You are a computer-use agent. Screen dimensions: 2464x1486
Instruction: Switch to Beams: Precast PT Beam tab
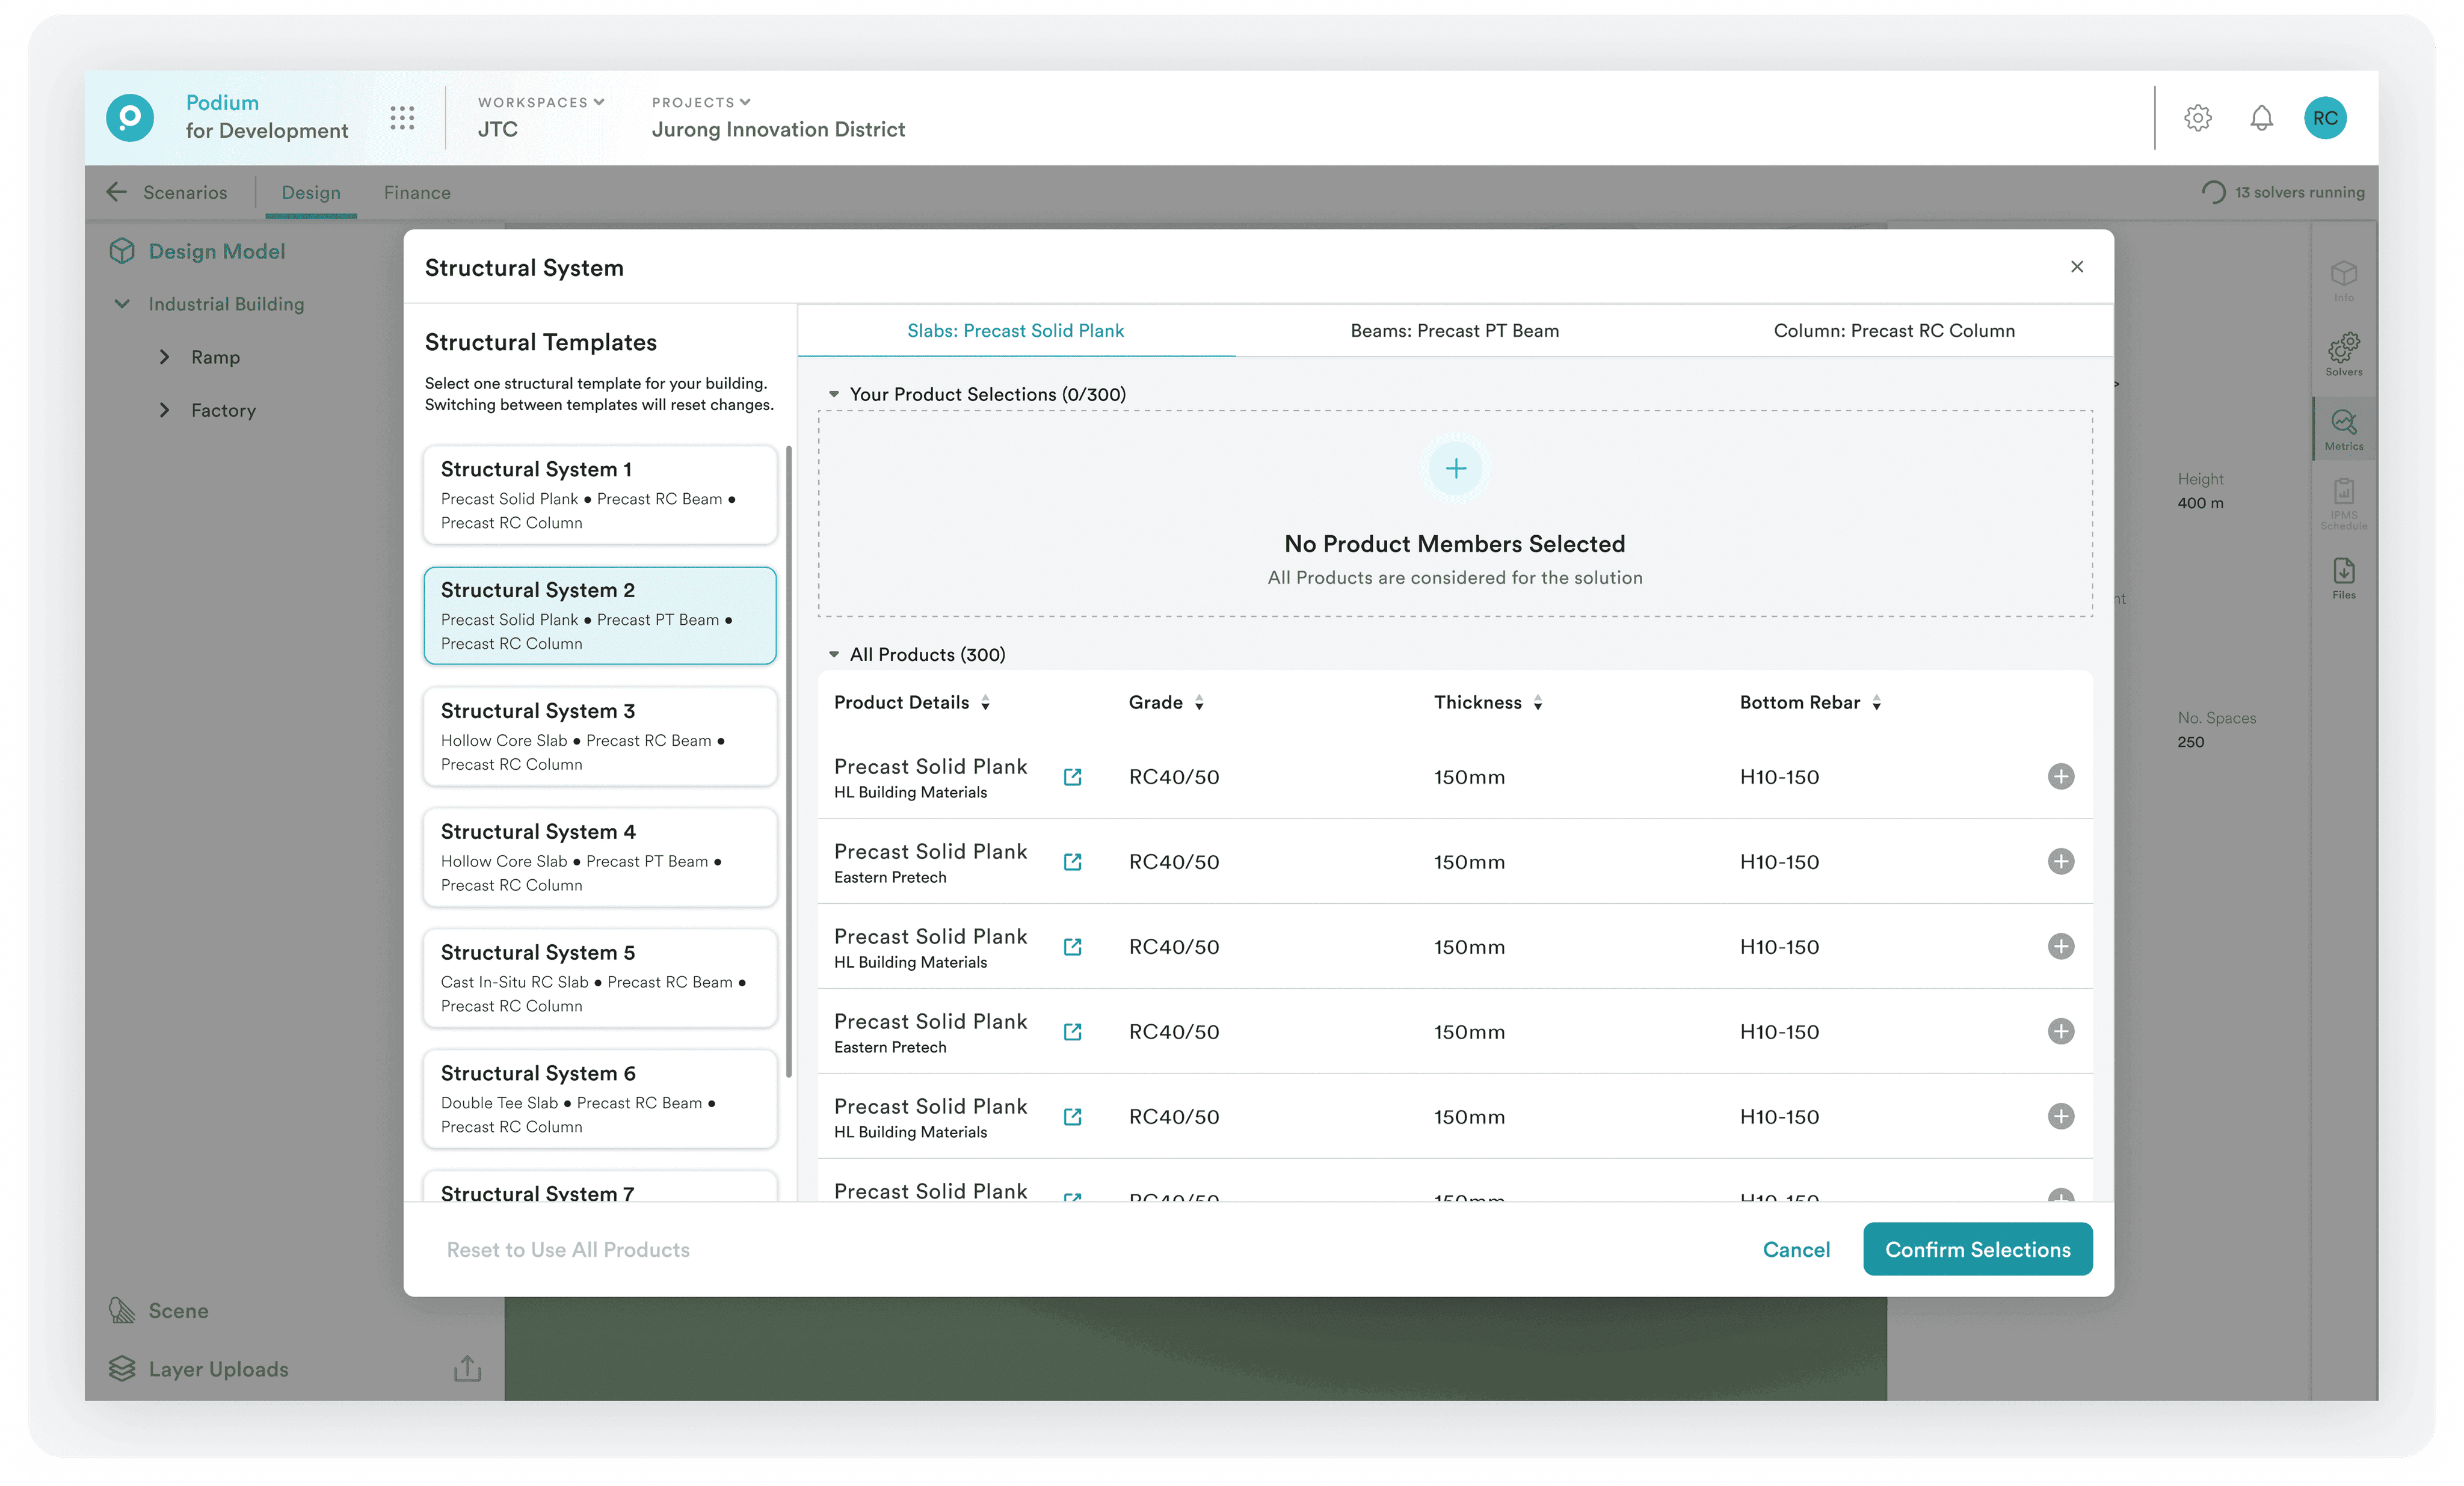coord(1454,331)
